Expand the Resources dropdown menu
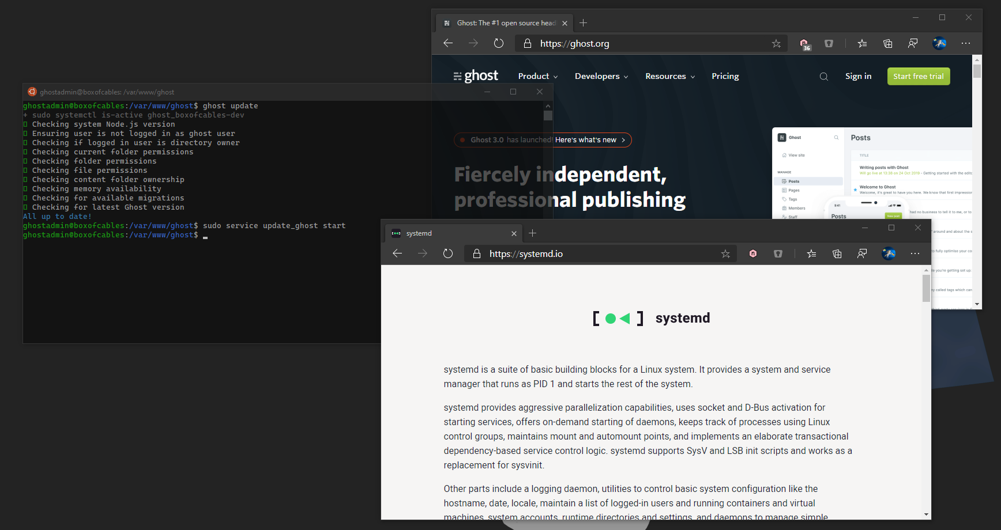 click(x=670, y=76)
